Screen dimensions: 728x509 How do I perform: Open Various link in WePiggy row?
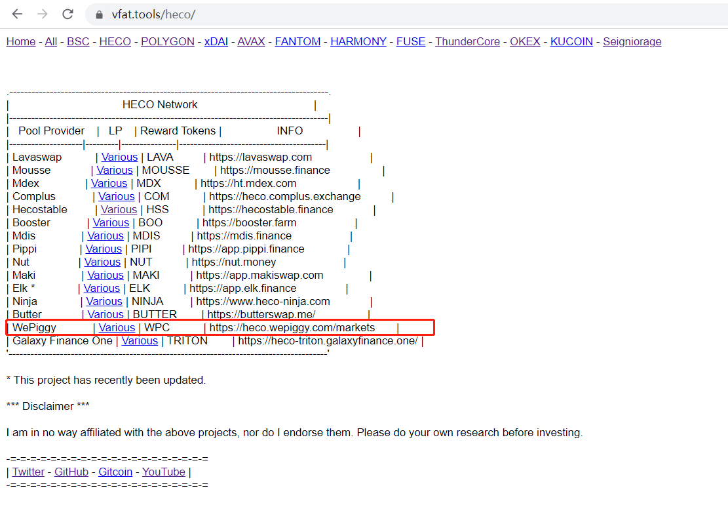[x=117, y=327]
